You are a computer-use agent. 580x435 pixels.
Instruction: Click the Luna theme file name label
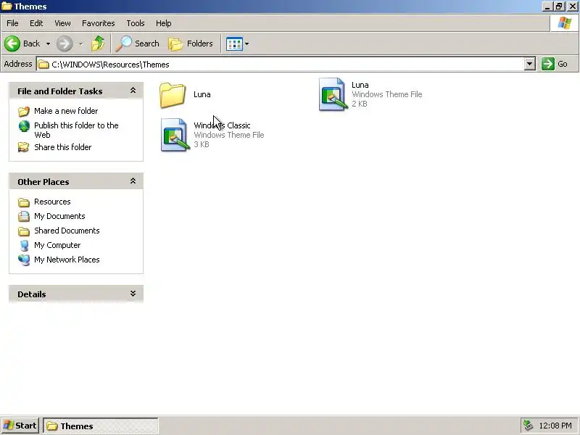360,85
